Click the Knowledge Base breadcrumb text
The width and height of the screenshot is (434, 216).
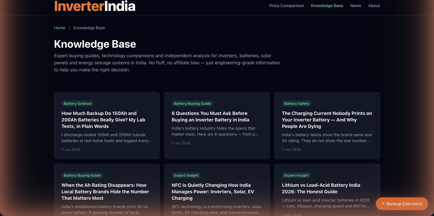(x=89, y=28)
